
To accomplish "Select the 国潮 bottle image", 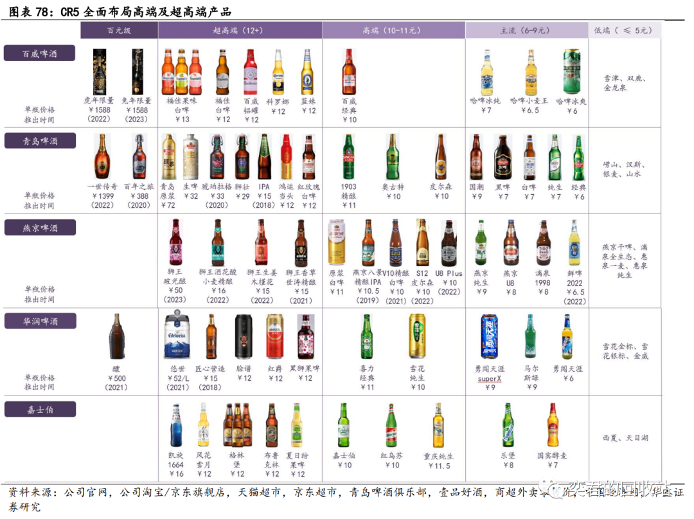I will 476,157.
